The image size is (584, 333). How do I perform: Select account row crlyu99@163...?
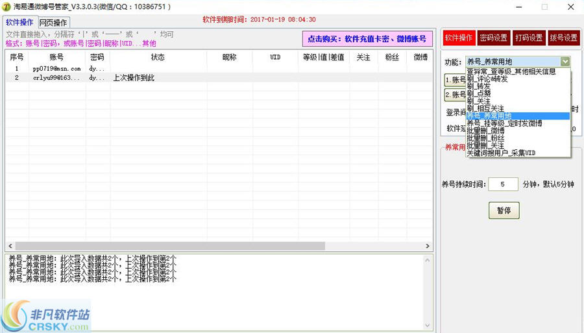219,77
